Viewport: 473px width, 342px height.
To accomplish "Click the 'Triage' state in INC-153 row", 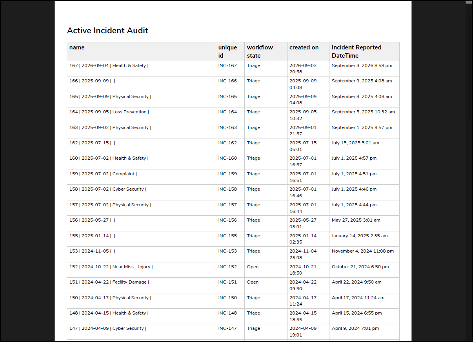I will [266, 255].
